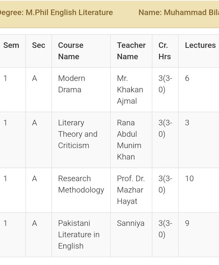Click Pakistani Literature in English course
Screen dimensions: 219x265
(x=79, y=235)
